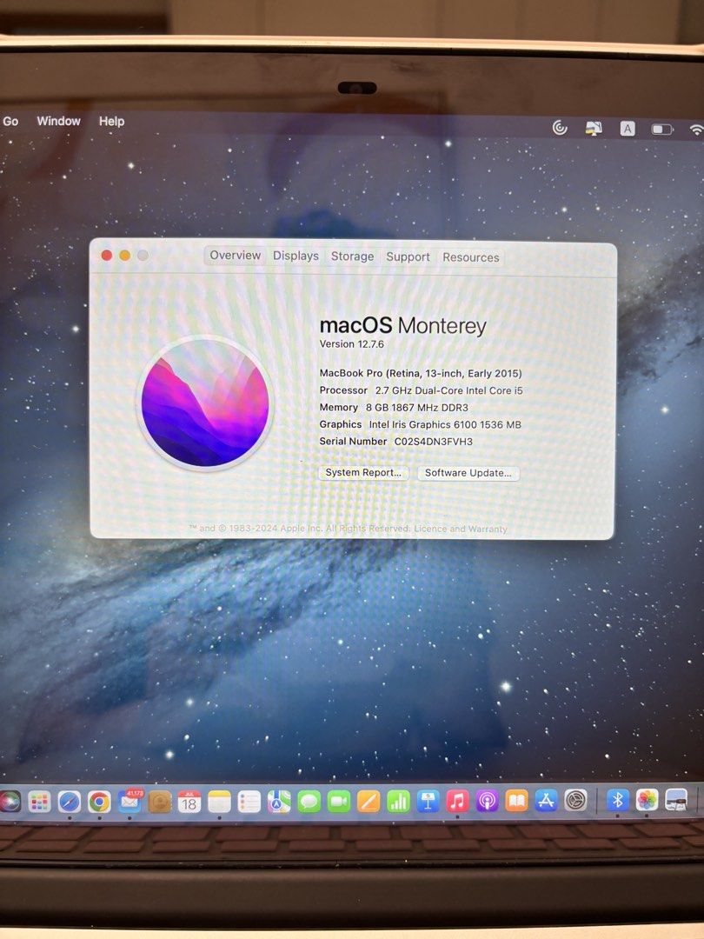Minimize the About This Mac window
The width and height of the screenshot is (704, 939).
tap(124, 255)
